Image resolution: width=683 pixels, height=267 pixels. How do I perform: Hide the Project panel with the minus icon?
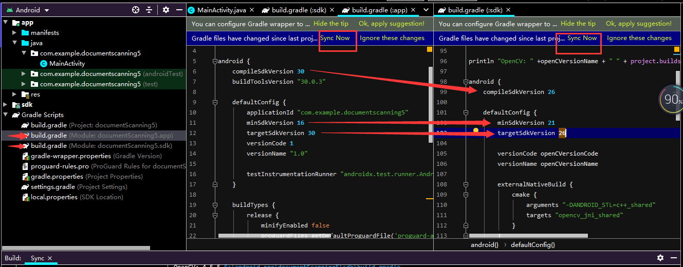(179, 10)
